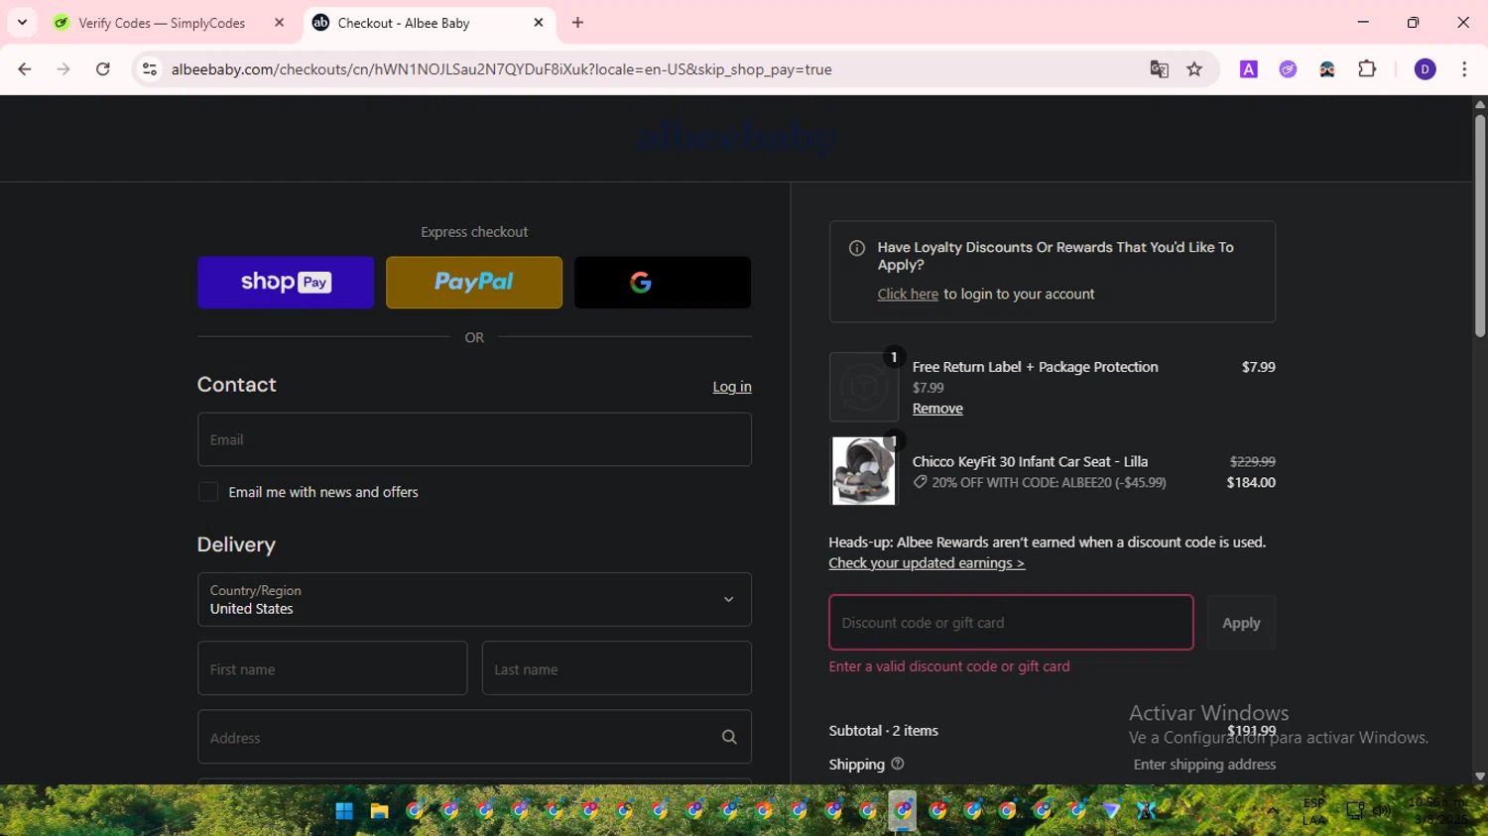Viewport: 1488px width, 836px height.
Task: Open the Google Translate page icon
Action: [1159, 69]
